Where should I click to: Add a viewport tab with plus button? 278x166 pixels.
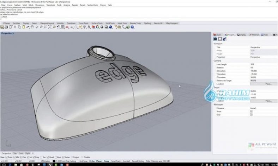33,153
